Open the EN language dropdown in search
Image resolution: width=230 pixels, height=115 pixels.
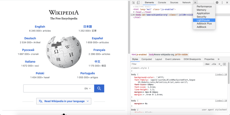(x=88, y=88)
